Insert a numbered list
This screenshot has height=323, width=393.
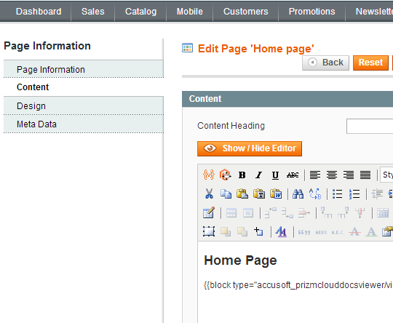click(354, 194)
